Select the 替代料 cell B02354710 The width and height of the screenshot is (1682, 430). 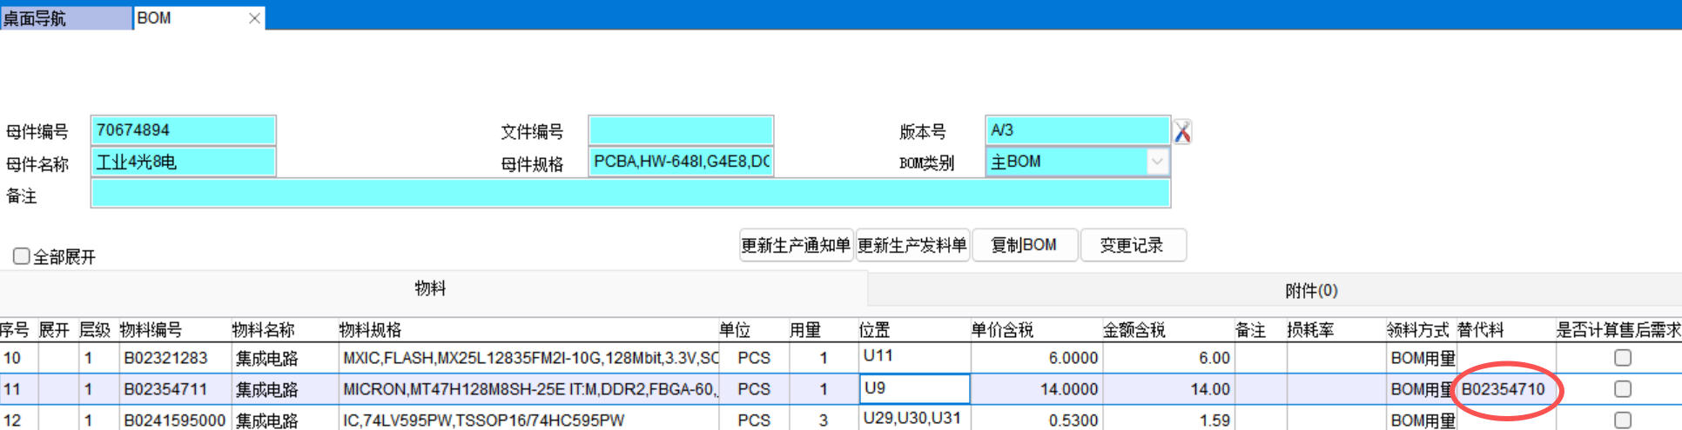click(1504, 389)
